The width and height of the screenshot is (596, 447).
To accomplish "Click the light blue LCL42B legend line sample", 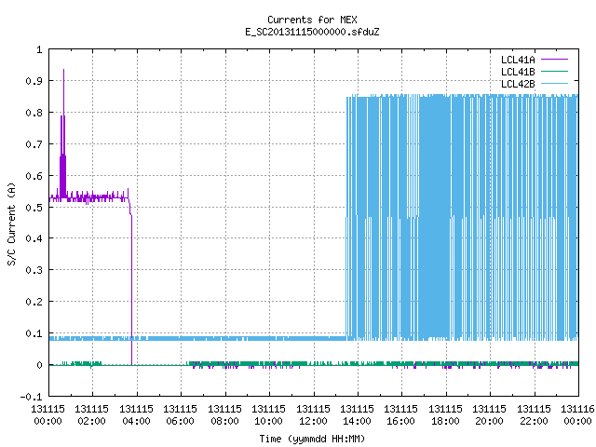I will point(554,83).
